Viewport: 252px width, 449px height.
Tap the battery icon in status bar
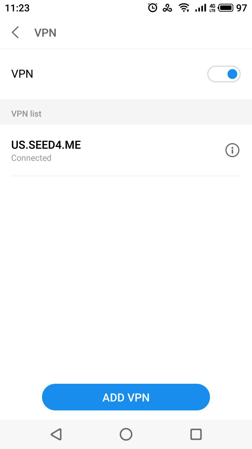[226, 8]
